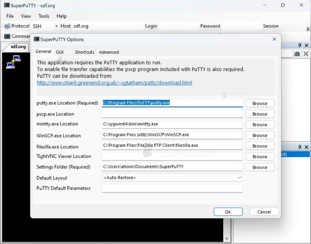Browse for TightVNC Viewer location

coord(260,157)
